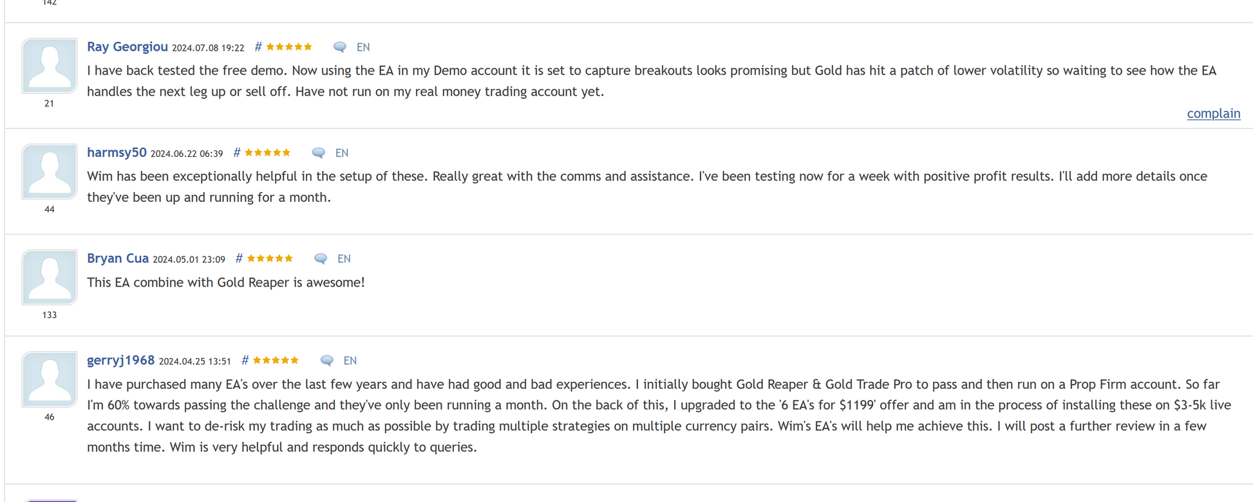Screen dimensions: 1253x502
Task: Open Ray Georgiou's profile by name
Action: coord(127,47)
